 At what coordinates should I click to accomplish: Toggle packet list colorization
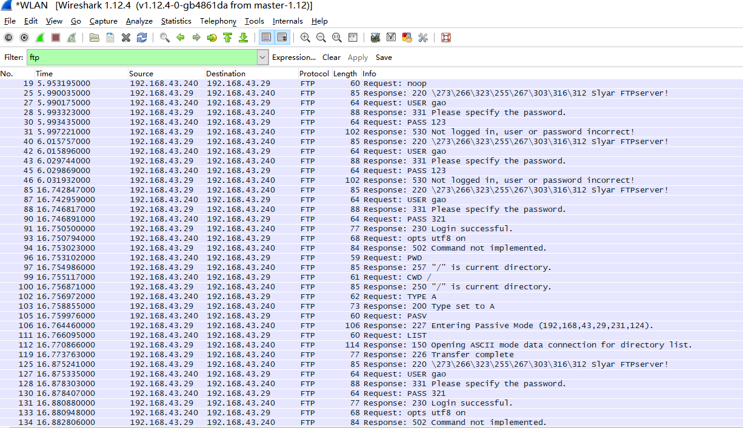coord(266,38)
